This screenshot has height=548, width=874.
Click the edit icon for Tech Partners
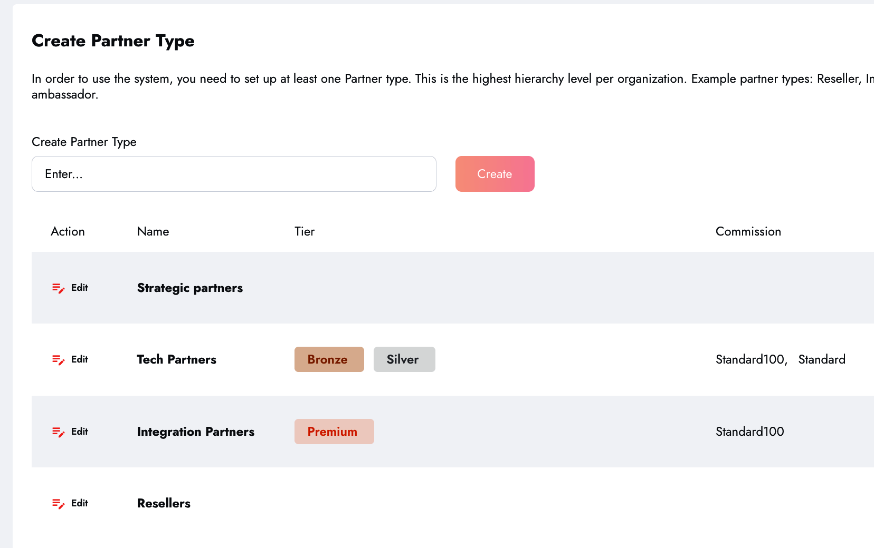58,360
